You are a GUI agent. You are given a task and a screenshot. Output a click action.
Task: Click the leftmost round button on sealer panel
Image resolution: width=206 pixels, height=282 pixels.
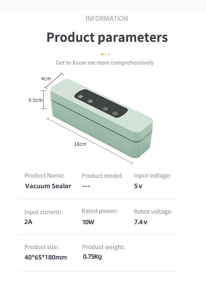[x=81, y=96]
